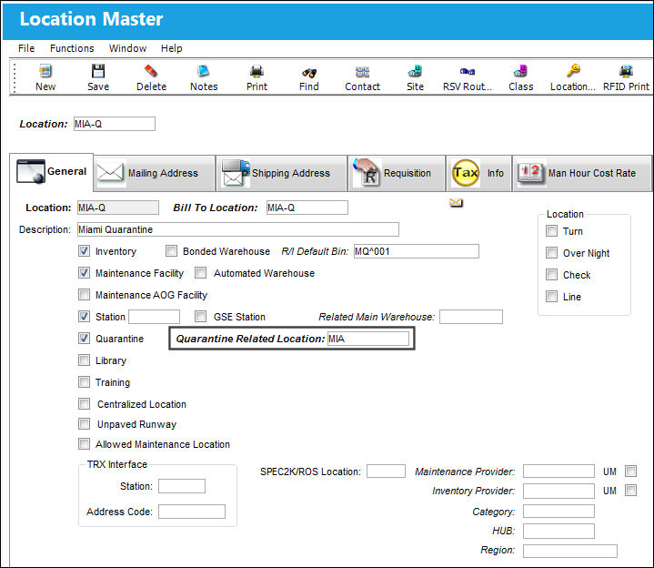654x568 pixels.
Task: Uncheck the Inventory checkbox
Action: 84,251
